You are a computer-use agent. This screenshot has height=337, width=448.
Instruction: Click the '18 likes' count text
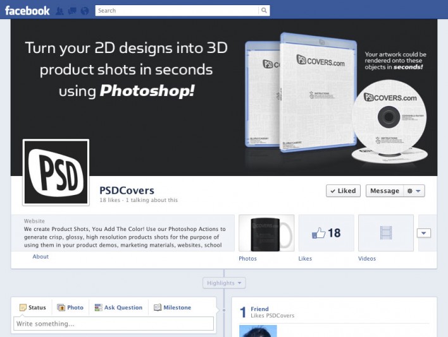point(109,200)
